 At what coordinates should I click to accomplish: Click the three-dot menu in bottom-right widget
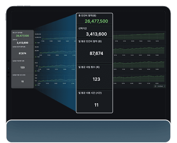(165, 86)
